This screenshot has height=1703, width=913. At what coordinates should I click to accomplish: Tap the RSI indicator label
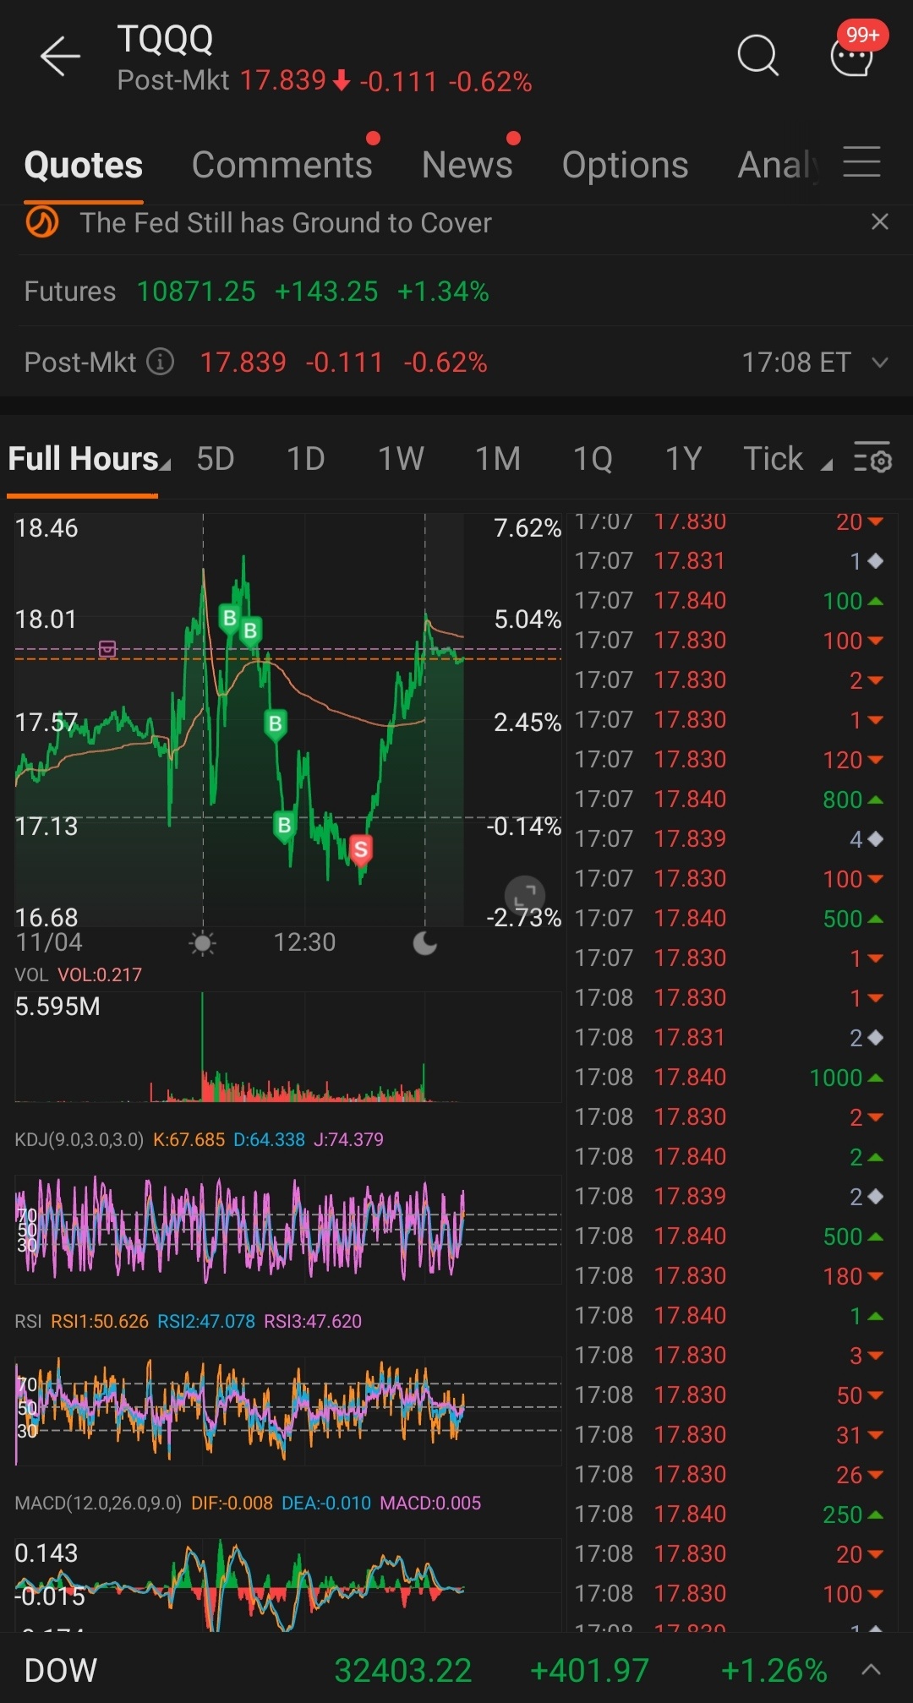click(x=28, y=1321)
